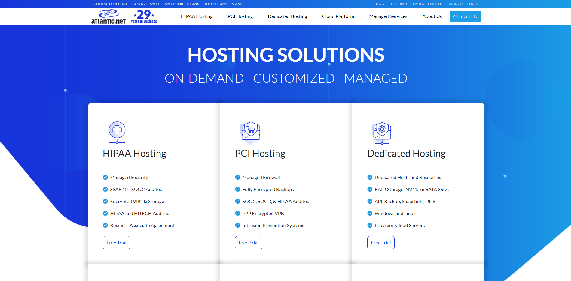Click the Login link
571x281 pixels.
tap(473, 4)
